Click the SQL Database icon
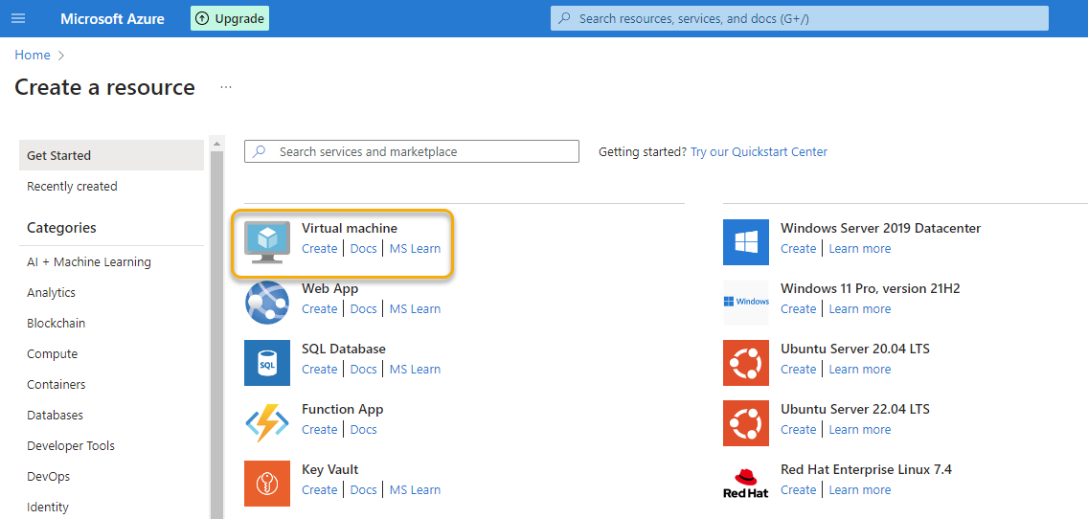The height and width of the screenshot is (519, 1088). click(267, 363)
